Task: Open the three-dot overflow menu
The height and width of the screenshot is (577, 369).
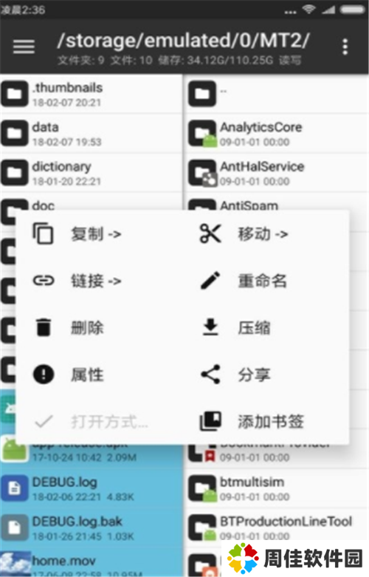Action: (345, 47)
